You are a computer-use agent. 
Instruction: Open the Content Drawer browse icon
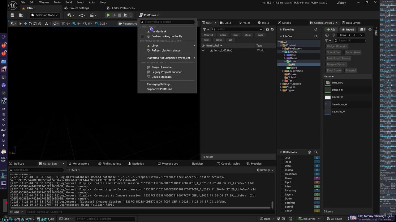[21, 15]
